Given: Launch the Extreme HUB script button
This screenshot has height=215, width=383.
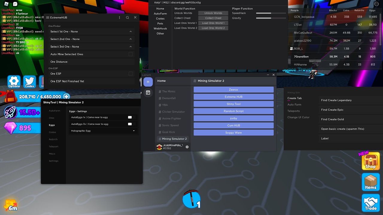Looking at the screenshot, I should tap(234, 97).
